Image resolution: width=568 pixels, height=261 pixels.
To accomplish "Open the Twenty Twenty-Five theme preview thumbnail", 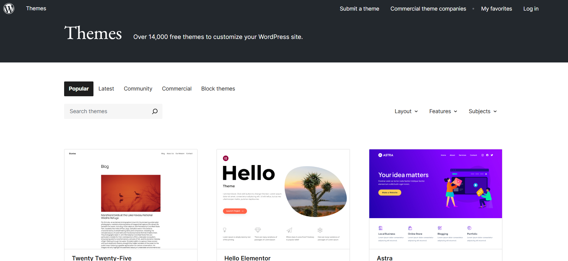I will click(131, 199).
